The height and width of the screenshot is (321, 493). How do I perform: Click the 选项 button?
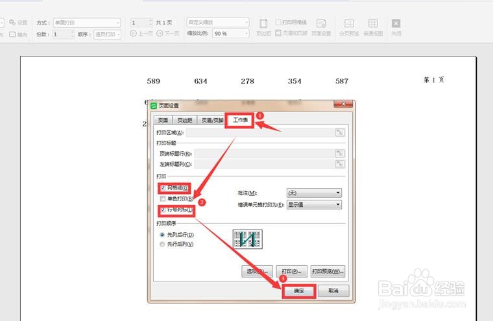(257, 271)
